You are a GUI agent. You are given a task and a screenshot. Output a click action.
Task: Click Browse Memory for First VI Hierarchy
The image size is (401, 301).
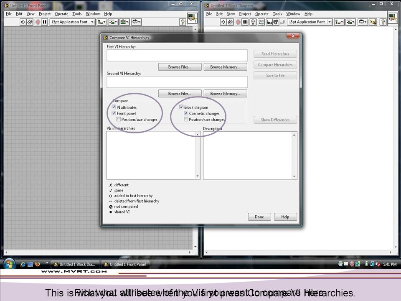(225, 67)
